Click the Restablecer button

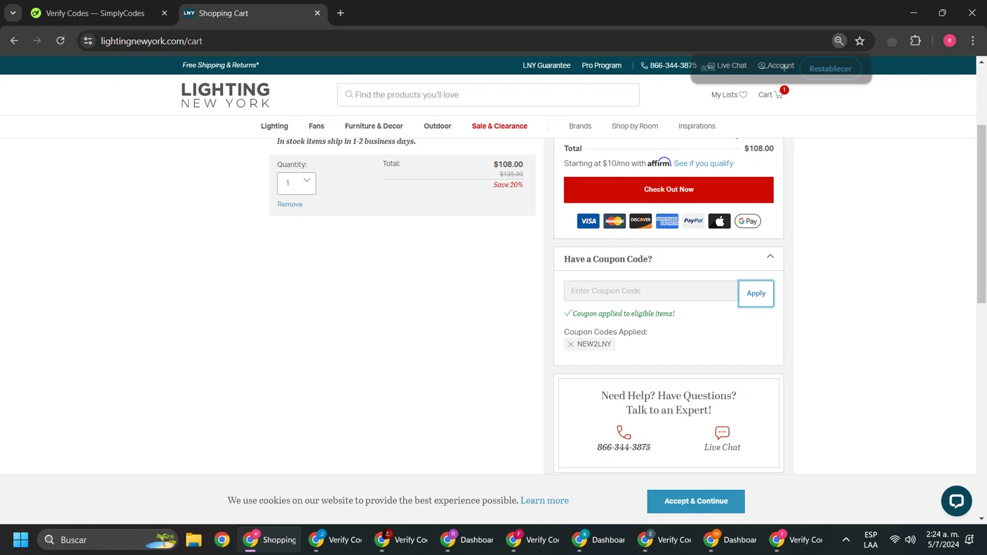tap(830, 68)
